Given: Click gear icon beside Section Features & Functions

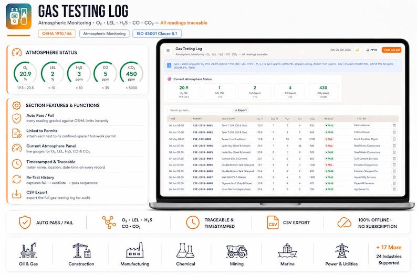Looking at the screenshot, I should (16, 105).
